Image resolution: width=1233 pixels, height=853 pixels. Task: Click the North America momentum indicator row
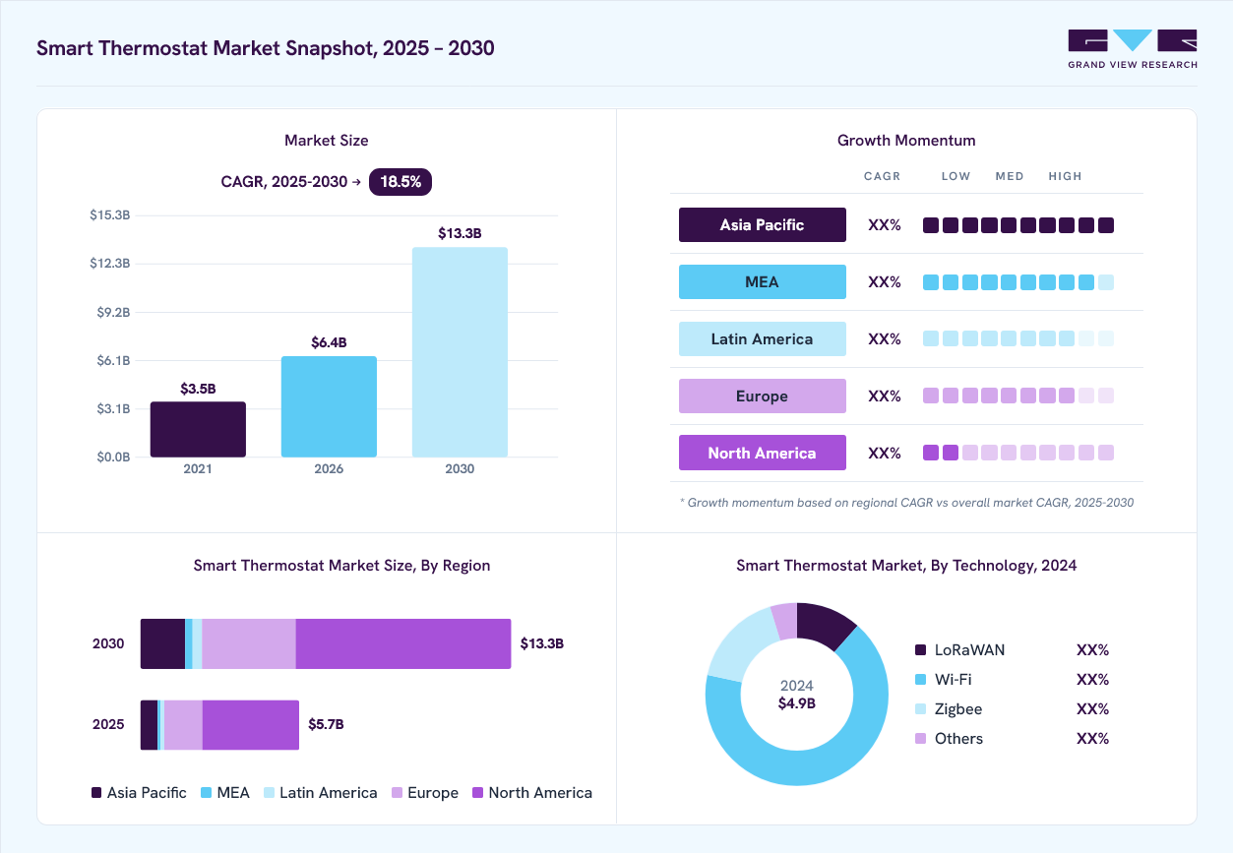(1018, 453)
